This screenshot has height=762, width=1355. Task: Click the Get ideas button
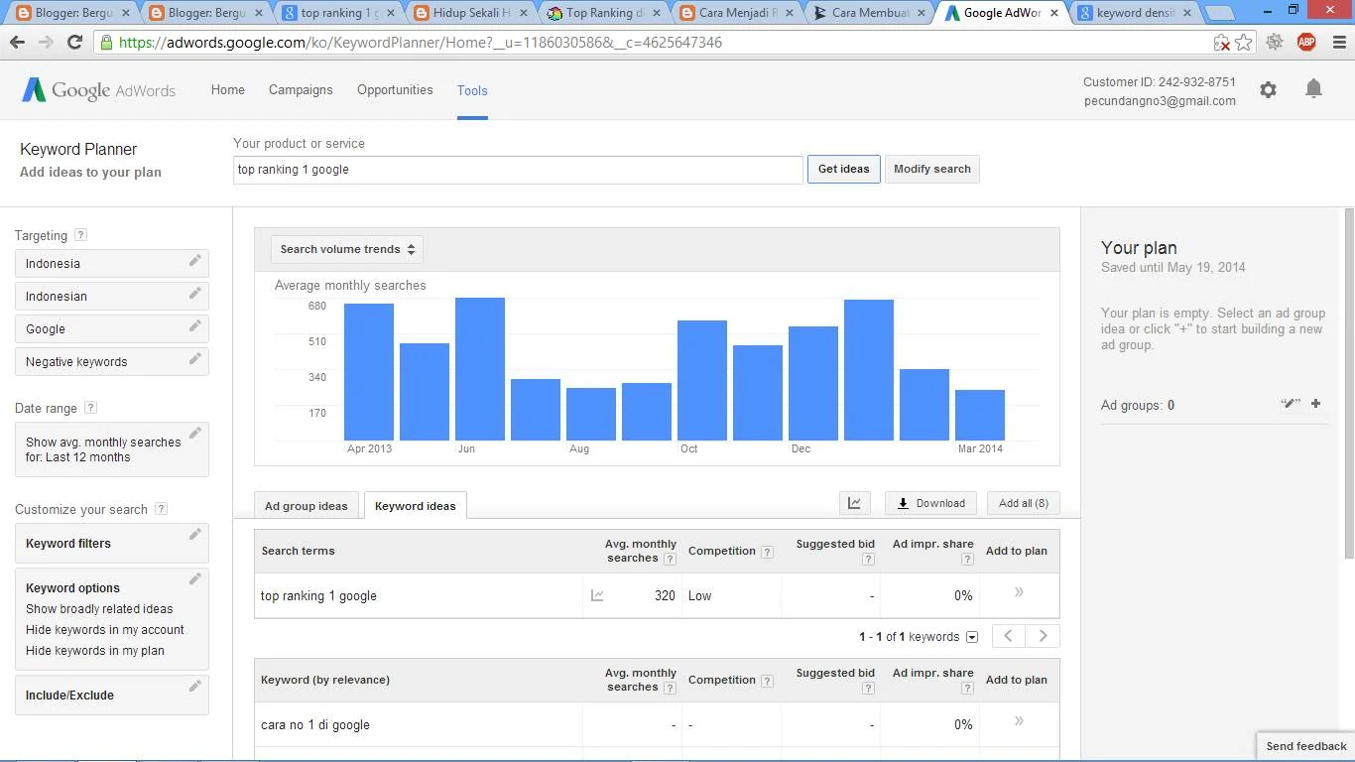pyautogui.click(x=843, y=170)
